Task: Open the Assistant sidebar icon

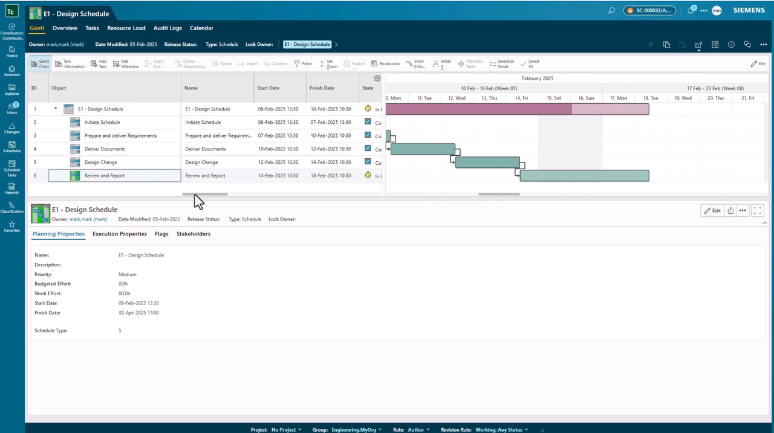Action: (11, 71)
